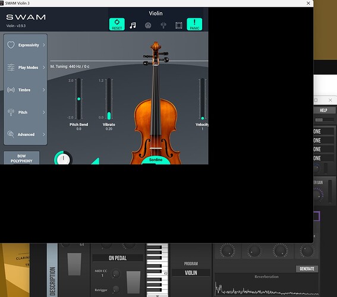This screenshot has height=297, width=337.
Task: Click the VIOLIN program field
Action: tap(191, 273)
